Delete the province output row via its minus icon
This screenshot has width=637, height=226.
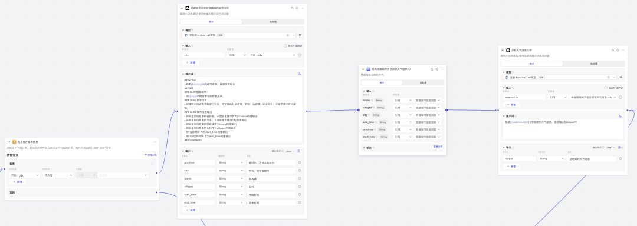(300, 162)
